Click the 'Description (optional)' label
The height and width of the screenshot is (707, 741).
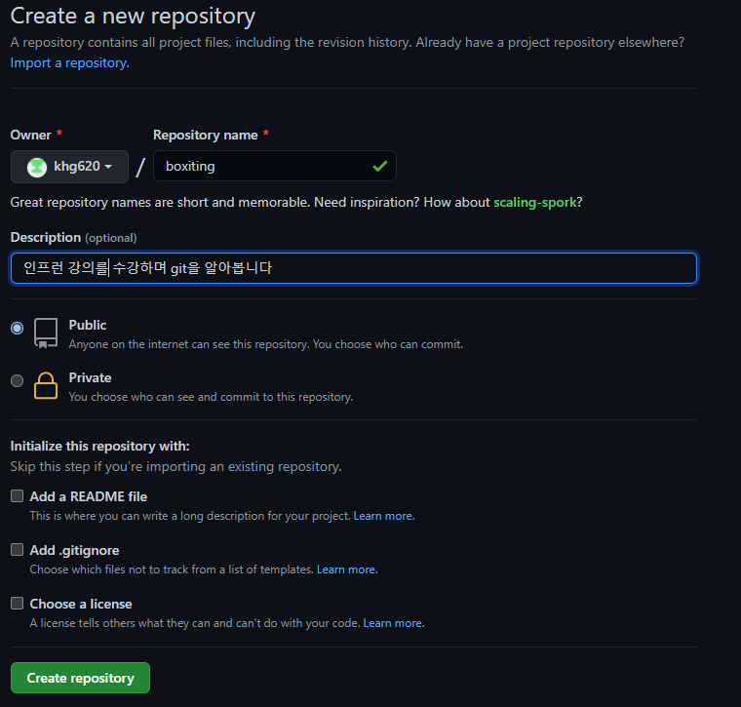[74, 237]
